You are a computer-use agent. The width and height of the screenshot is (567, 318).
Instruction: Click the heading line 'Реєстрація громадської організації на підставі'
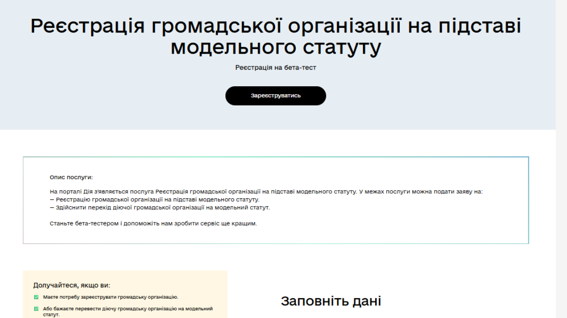pos(275,26)
